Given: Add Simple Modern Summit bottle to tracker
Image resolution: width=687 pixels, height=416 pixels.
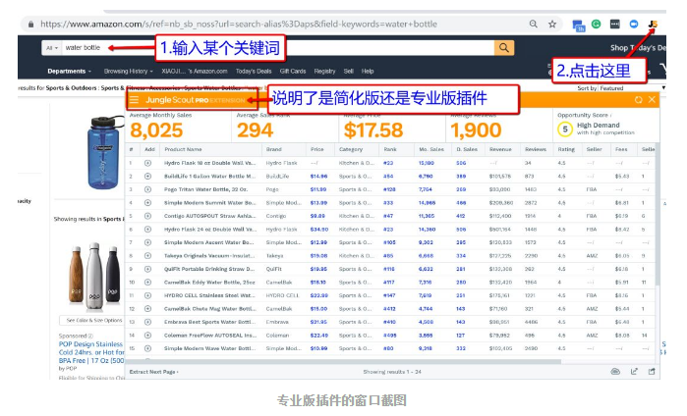Looking at the screenshot, I should (x=148, y=202).
